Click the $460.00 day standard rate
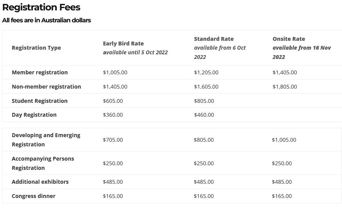 204,115
